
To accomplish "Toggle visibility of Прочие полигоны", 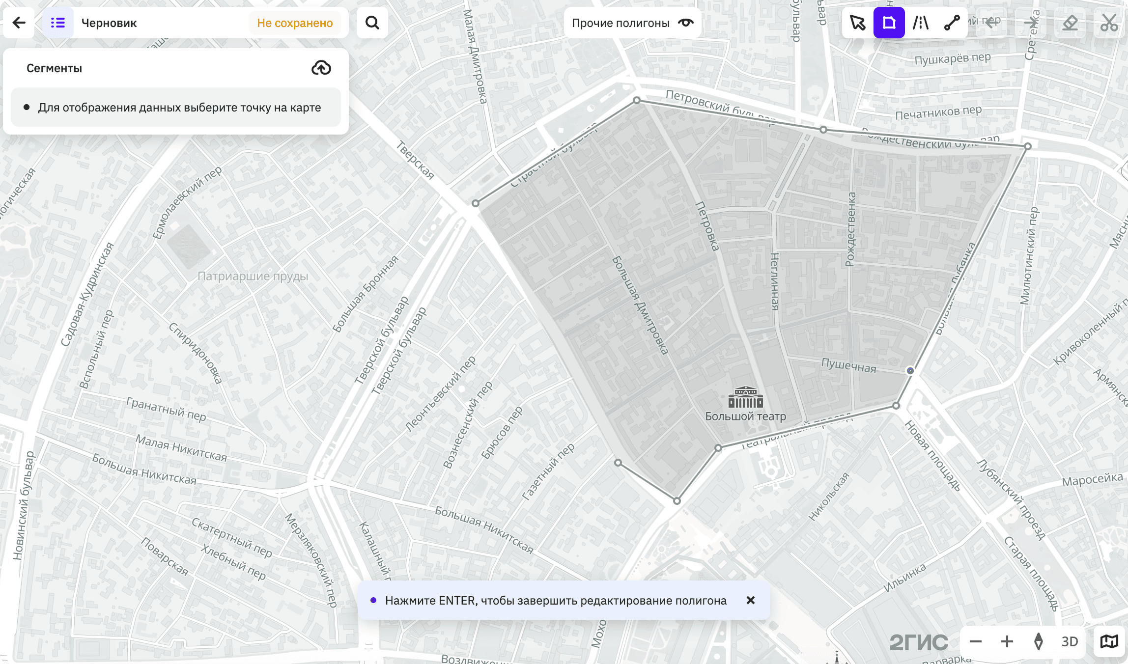I will click(686, 23).
